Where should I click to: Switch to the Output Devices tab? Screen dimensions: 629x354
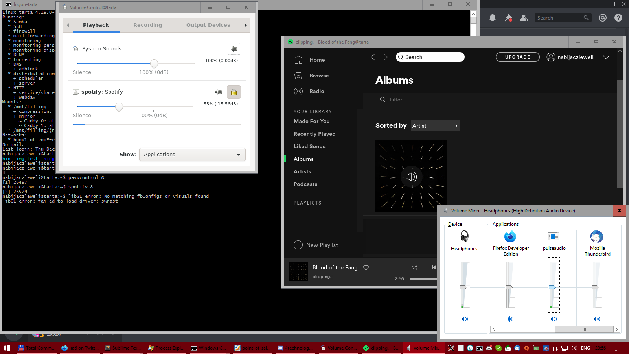[x=208, y=25]
